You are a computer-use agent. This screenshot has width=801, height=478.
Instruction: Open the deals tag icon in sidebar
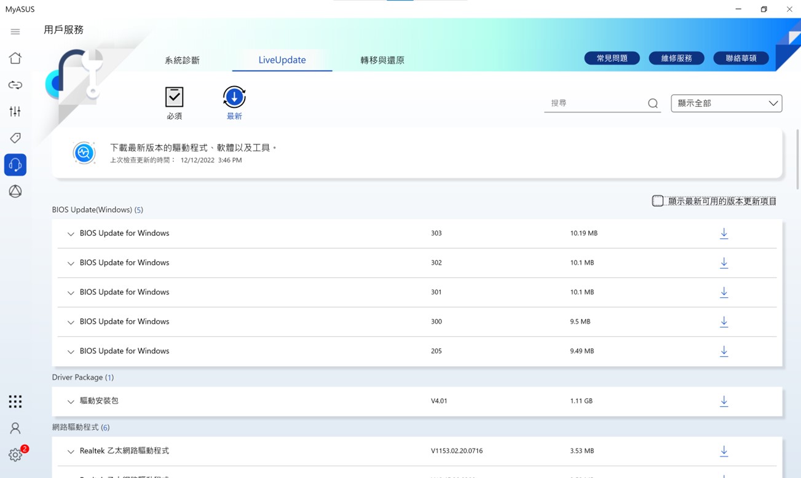pos(15,138)
